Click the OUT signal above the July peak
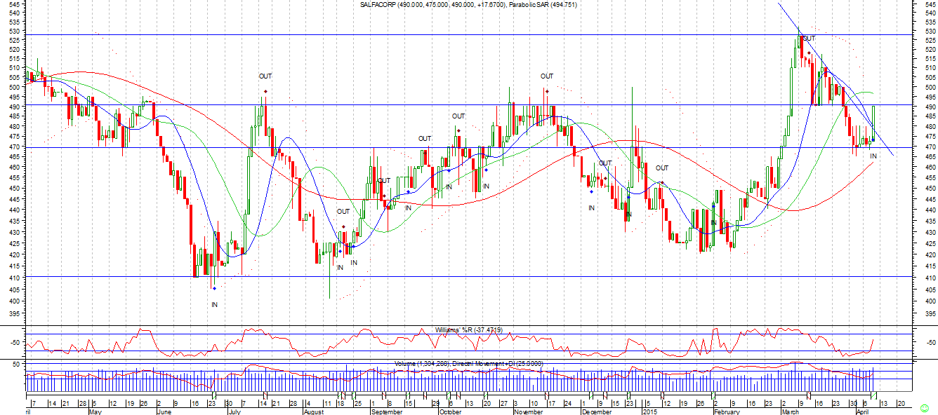Viewport: 938px width, 415px height. click(265, 76)
